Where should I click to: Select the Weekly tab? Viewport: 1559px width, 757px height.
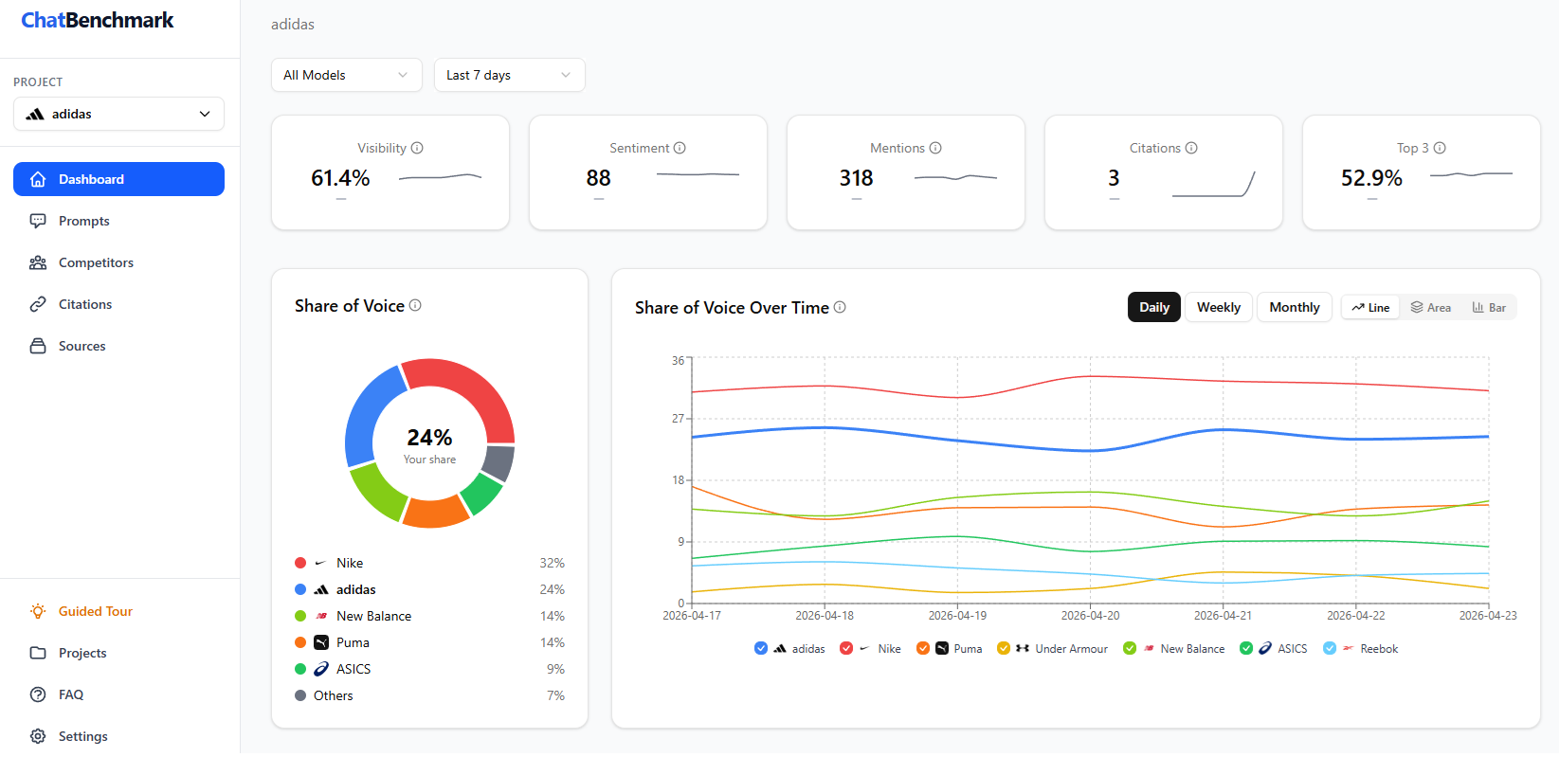pos(1219,307)
